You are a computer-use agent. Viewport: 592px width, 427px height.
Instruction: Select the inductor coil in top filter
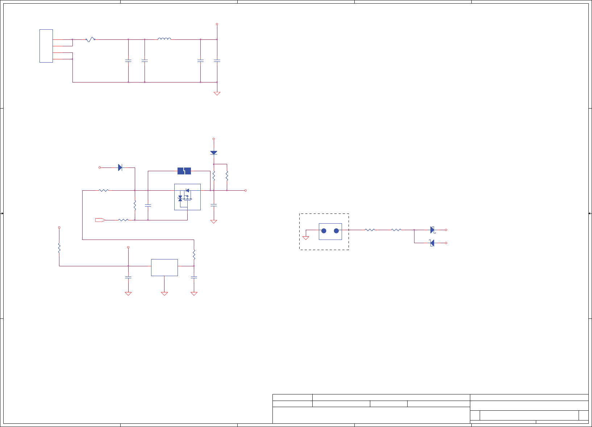(164, 39)
